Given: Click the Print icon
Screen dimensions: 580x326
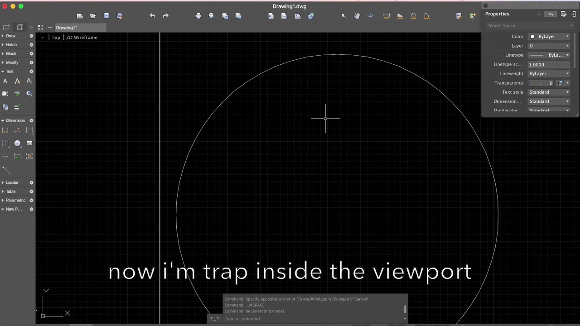Looking at the screenshot, I should [198, 16].
